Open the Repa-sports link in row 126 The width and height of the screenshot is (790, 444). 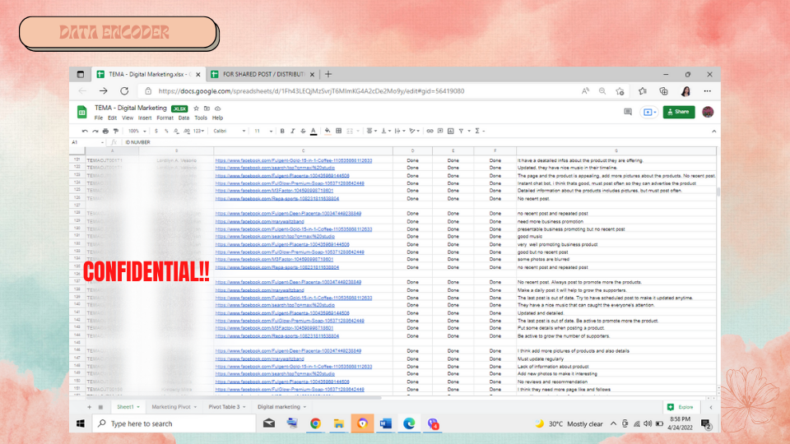coord(277,199)
